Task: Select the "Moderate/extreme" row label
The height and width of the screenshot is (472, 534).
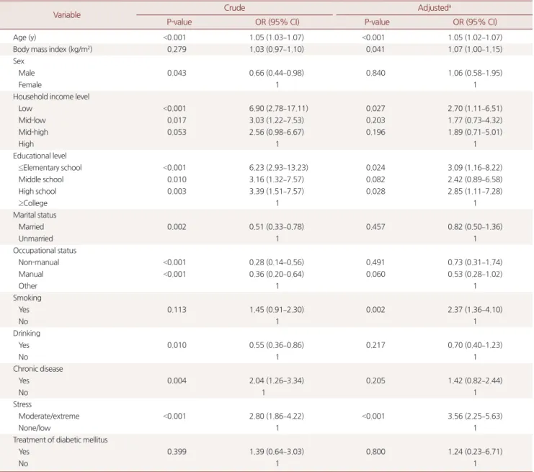Action: tap(49, 416)
